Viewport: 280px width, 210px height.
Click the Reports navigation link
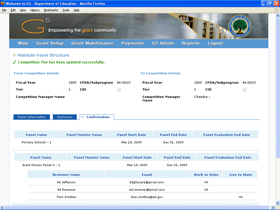(191, 43)
